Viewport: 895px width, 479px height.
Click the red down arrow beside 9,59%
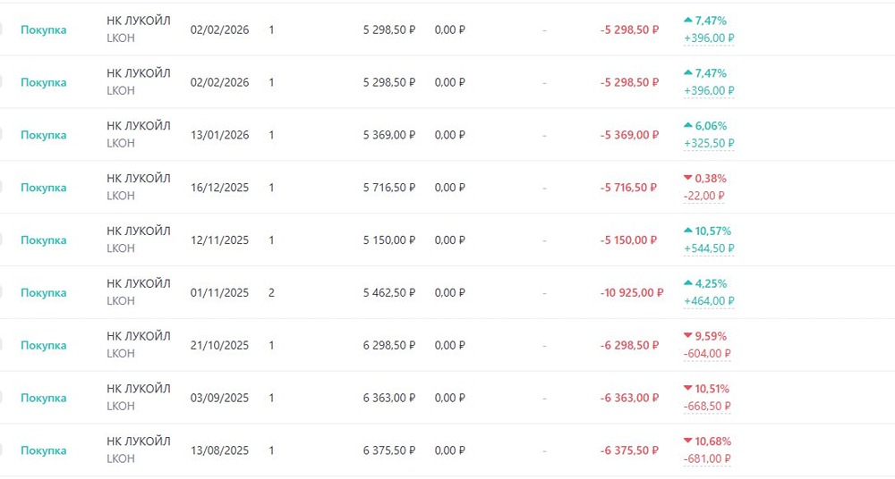tap(687, 337)
